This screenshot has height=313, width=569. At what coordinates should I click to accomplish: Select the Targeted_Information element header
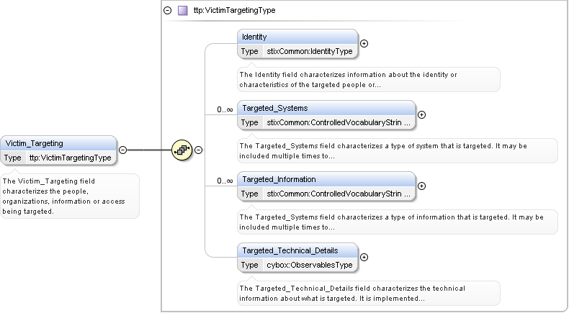(326, 178)
